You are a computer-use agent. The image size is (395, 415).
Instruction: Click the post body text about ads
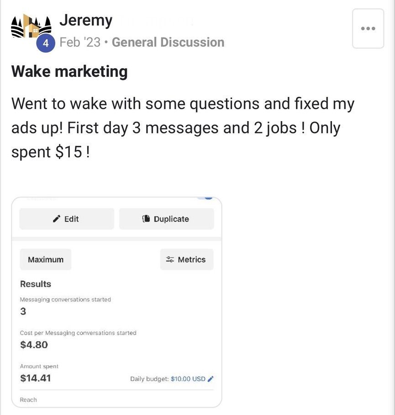coord(183,128)
